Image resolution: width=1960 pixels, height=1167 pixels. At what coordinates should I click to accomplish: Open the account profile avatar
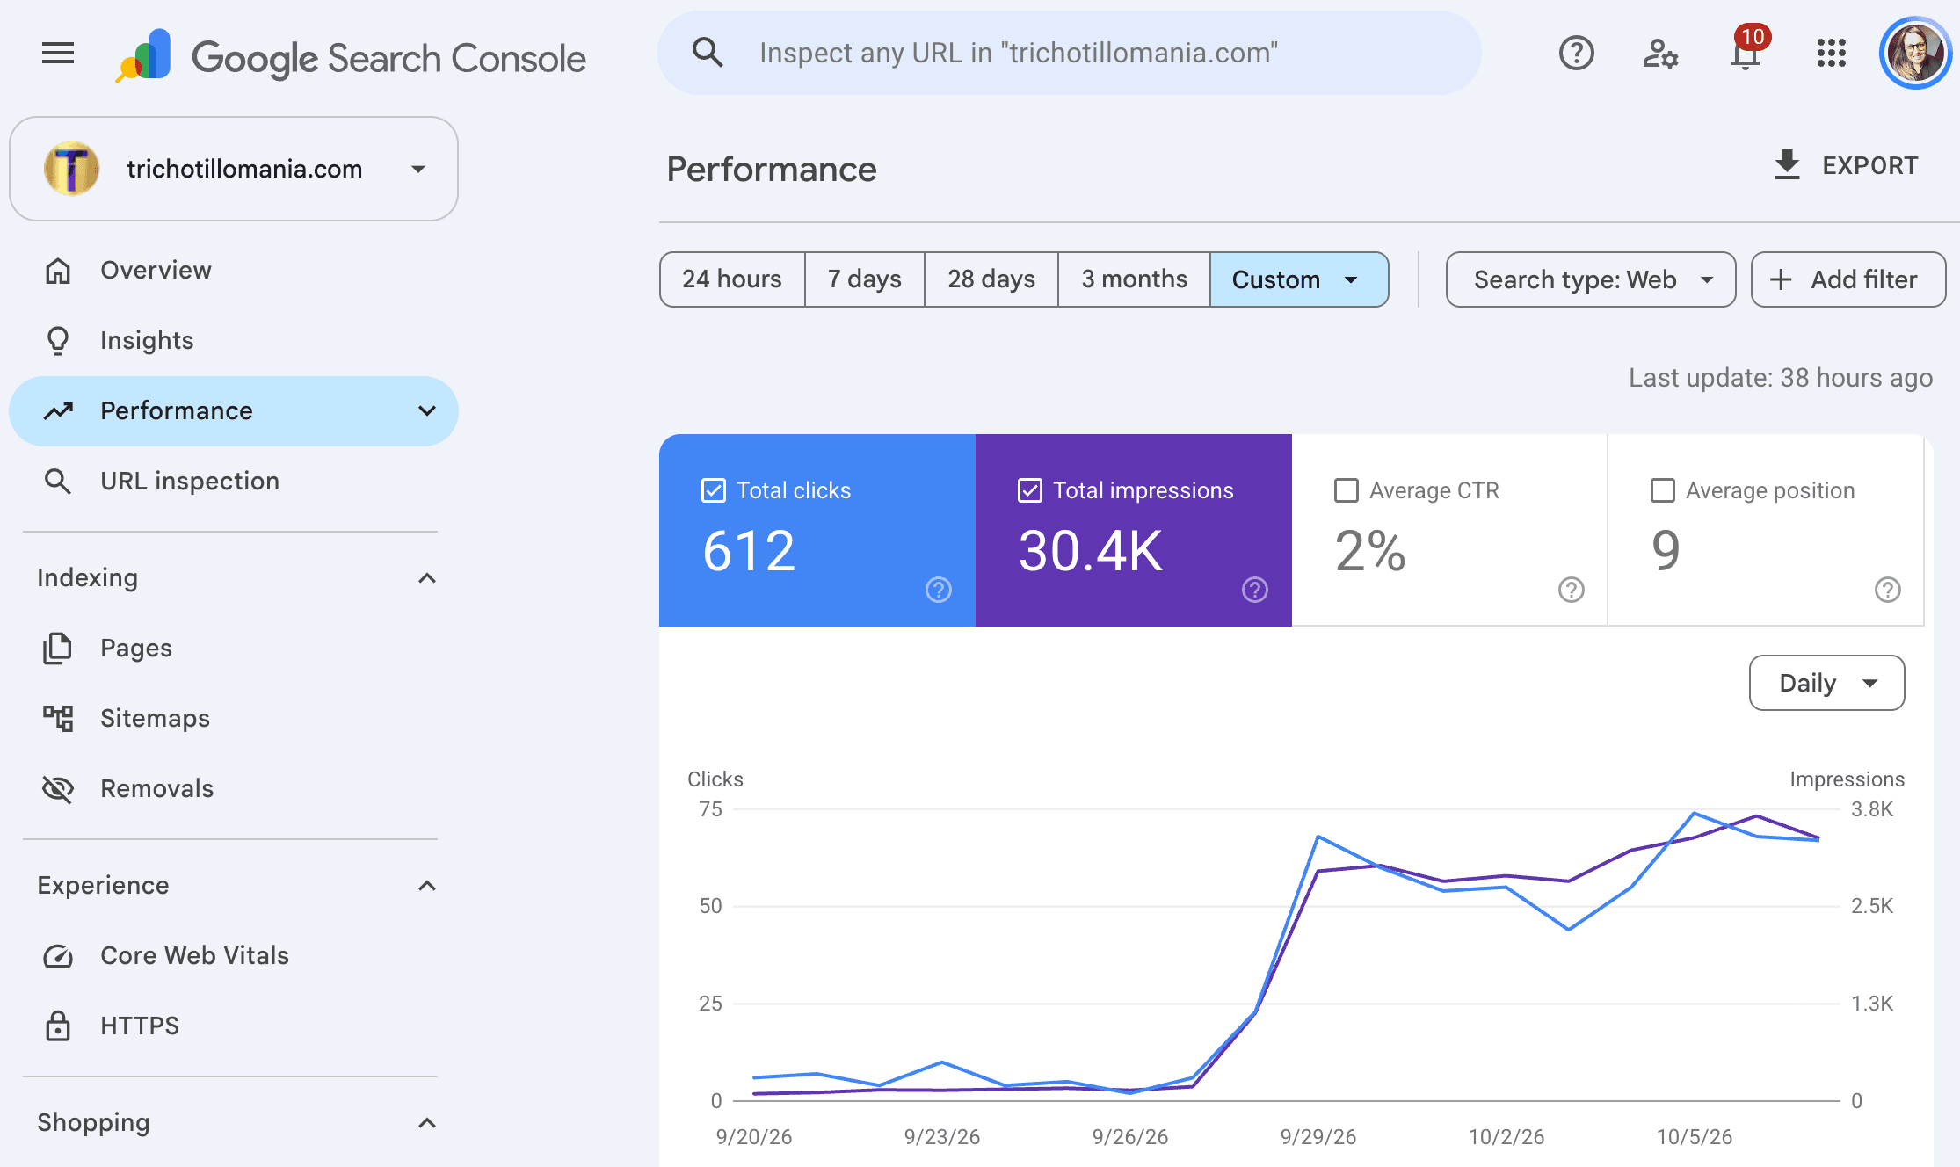tap(1914, 53)
